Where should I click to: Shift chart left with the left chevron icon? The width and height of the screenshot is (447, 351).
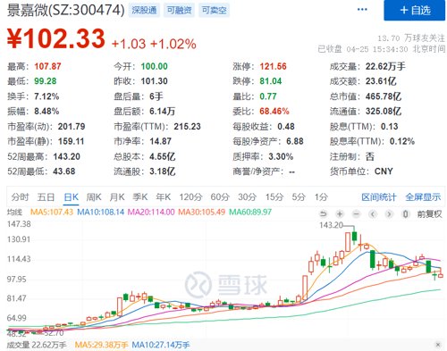click(373, 213)
